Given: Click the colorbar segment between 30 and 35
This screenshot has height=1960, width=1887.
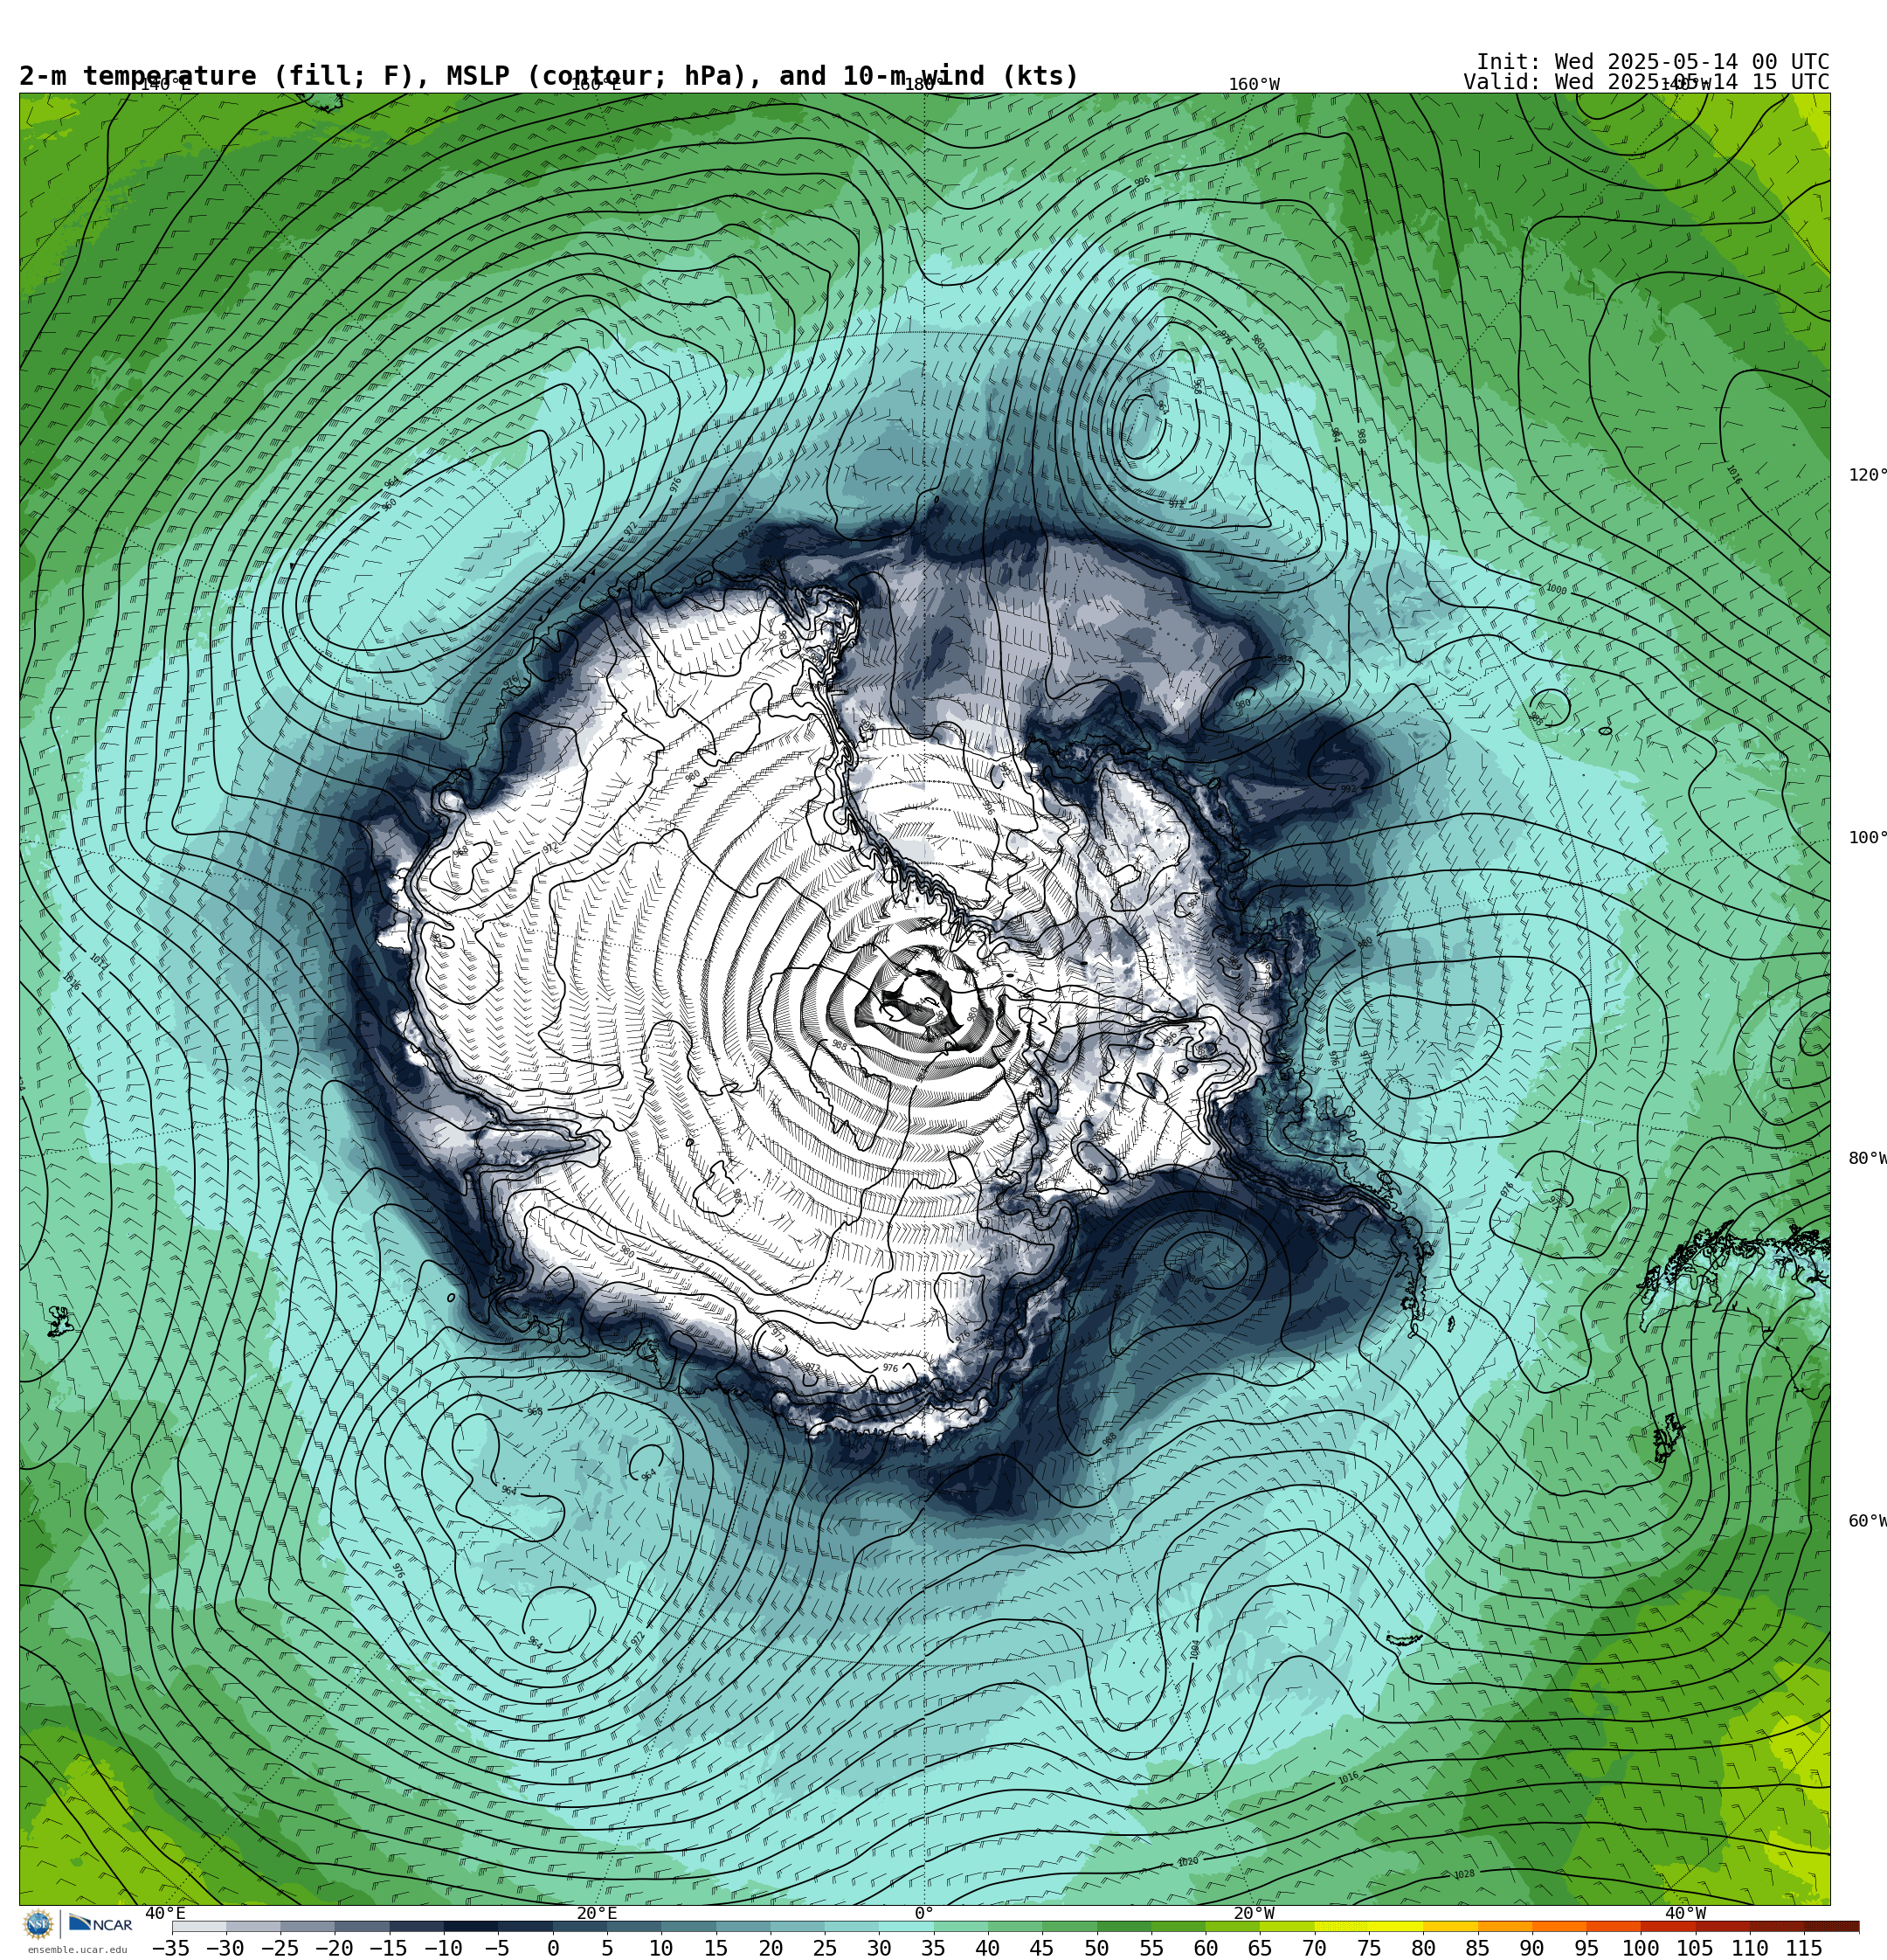Looking at the screenshot, I should coord(905,1927).
